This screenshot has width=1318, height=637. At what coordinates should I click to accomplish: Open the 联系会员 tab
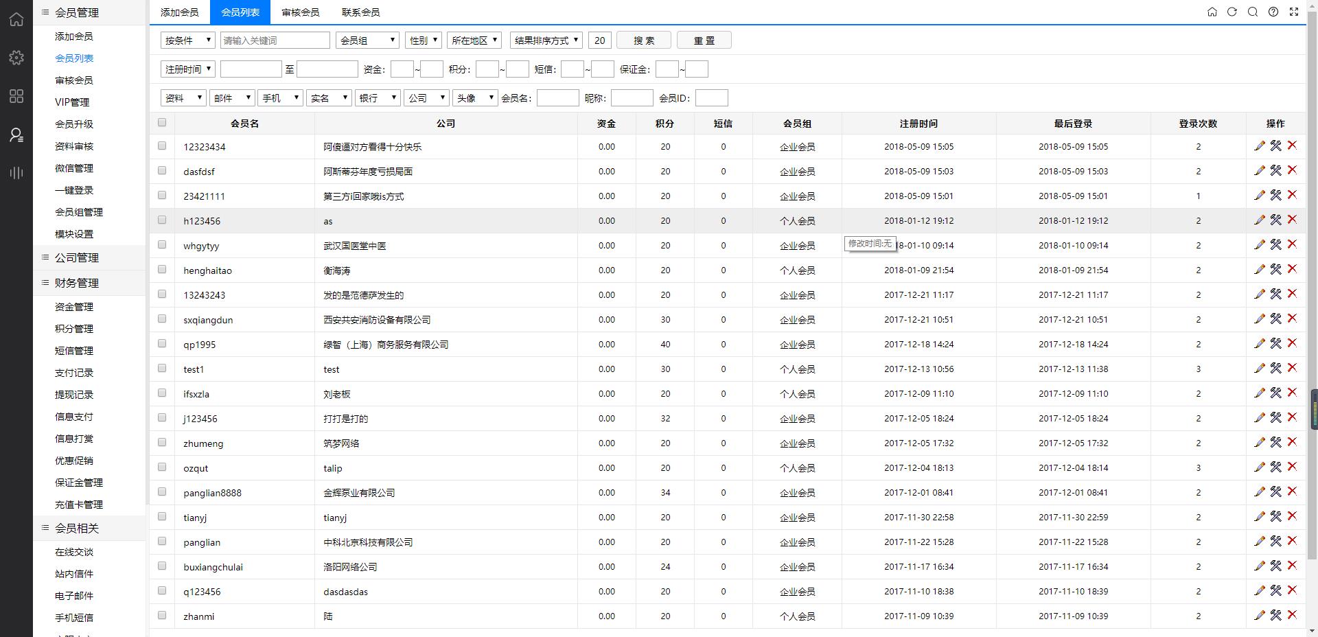pos(361,12)
